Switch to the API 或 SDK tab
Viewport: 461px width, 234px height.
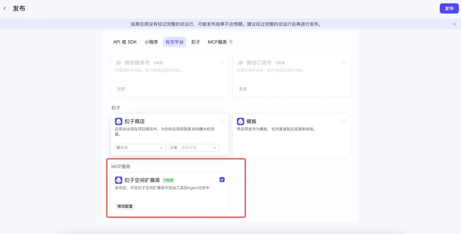click(125, 42)
